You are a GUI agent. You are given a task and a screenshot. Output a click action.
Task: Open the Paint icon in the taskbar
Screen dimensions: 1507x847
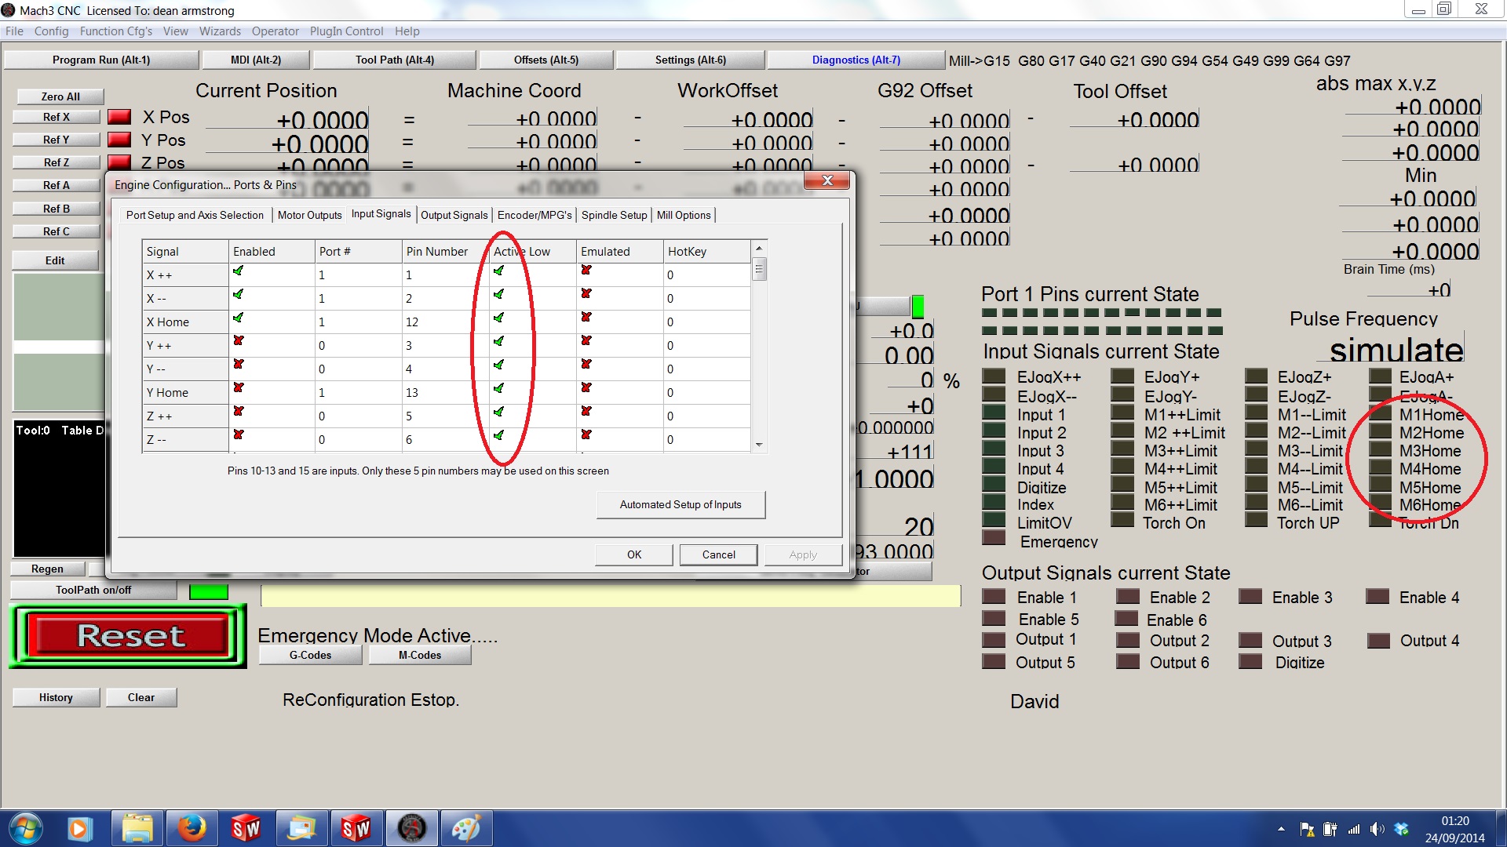coord(465,828)
